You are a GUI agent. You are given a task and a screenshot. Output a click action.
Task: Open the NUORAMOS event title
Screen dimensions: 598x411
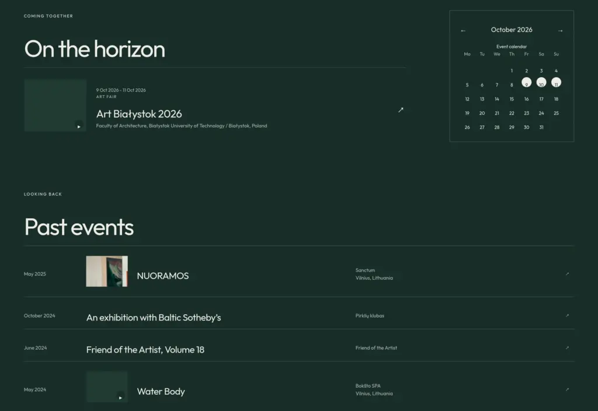coord(163,276)
